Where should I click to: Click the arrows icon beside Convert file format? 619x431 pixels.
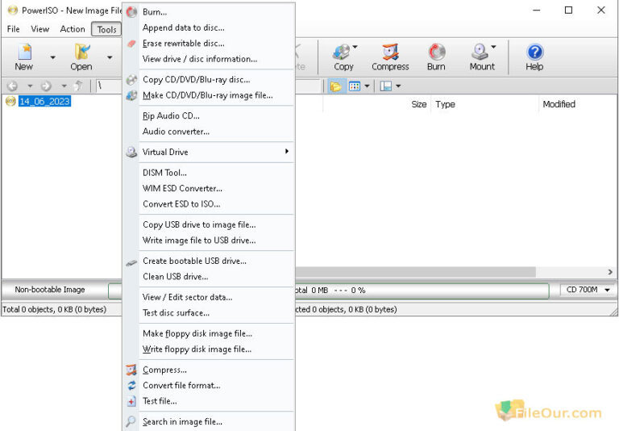point(131,385)
